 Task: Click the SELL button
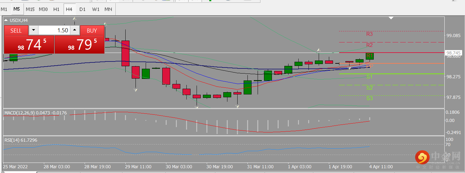[16, 30]
